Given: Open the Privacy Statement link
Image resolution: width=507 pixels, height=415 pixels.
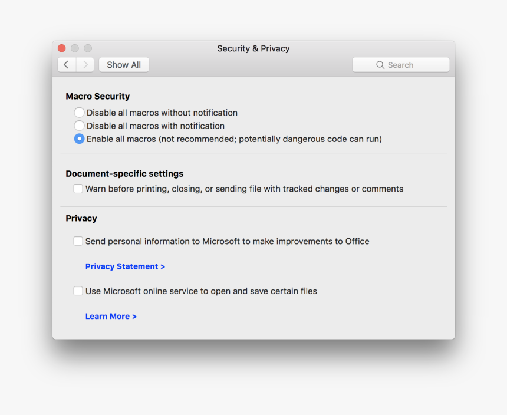Looking at the screenshot, I should (125, 266).
